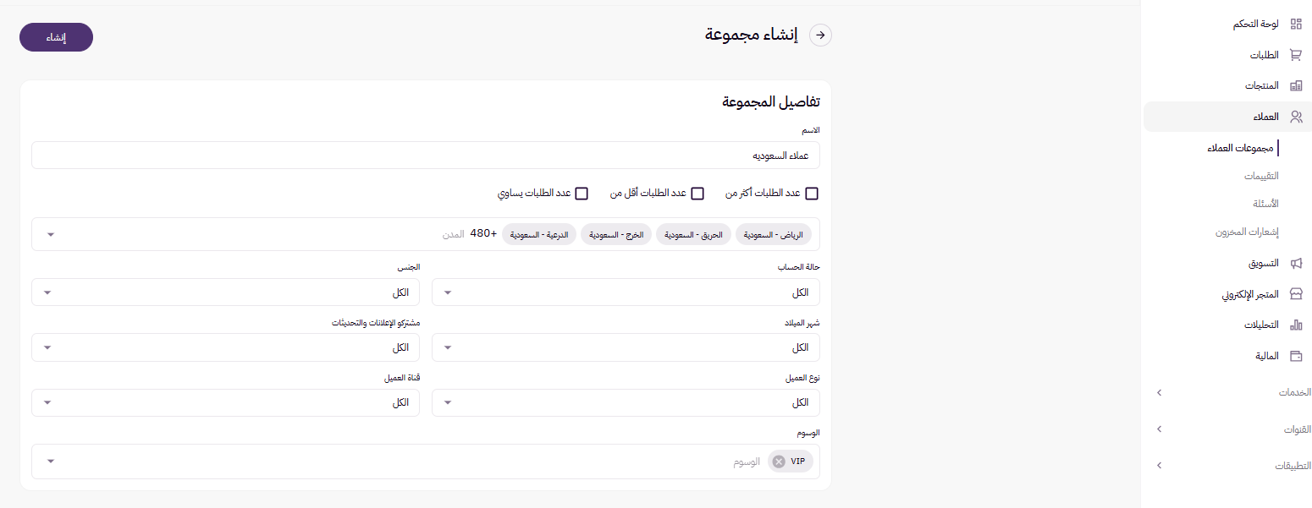Check عدد الطلبات أقل من option
The image size is (1312, 508).
697,193
